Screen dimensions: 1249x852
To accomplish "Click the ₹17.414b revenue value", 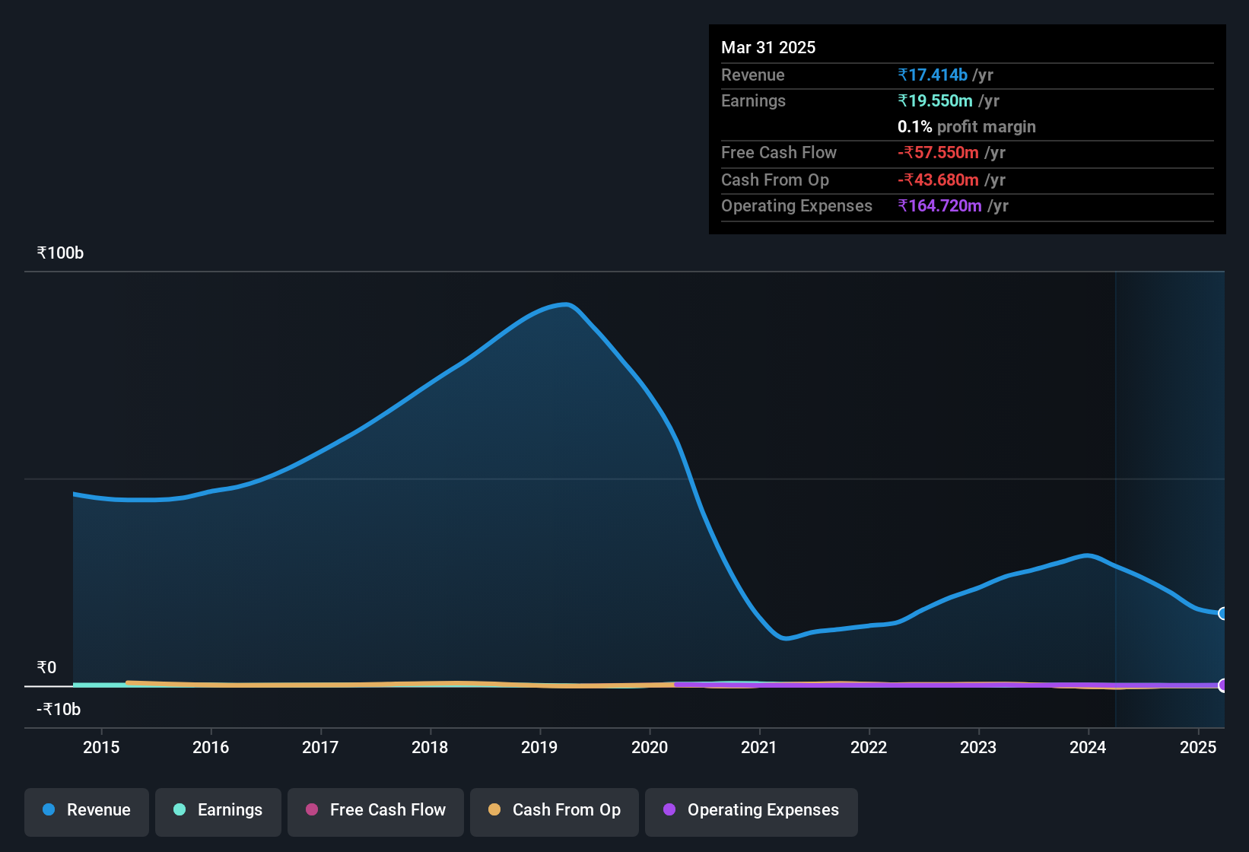I will tap(933, 75).
